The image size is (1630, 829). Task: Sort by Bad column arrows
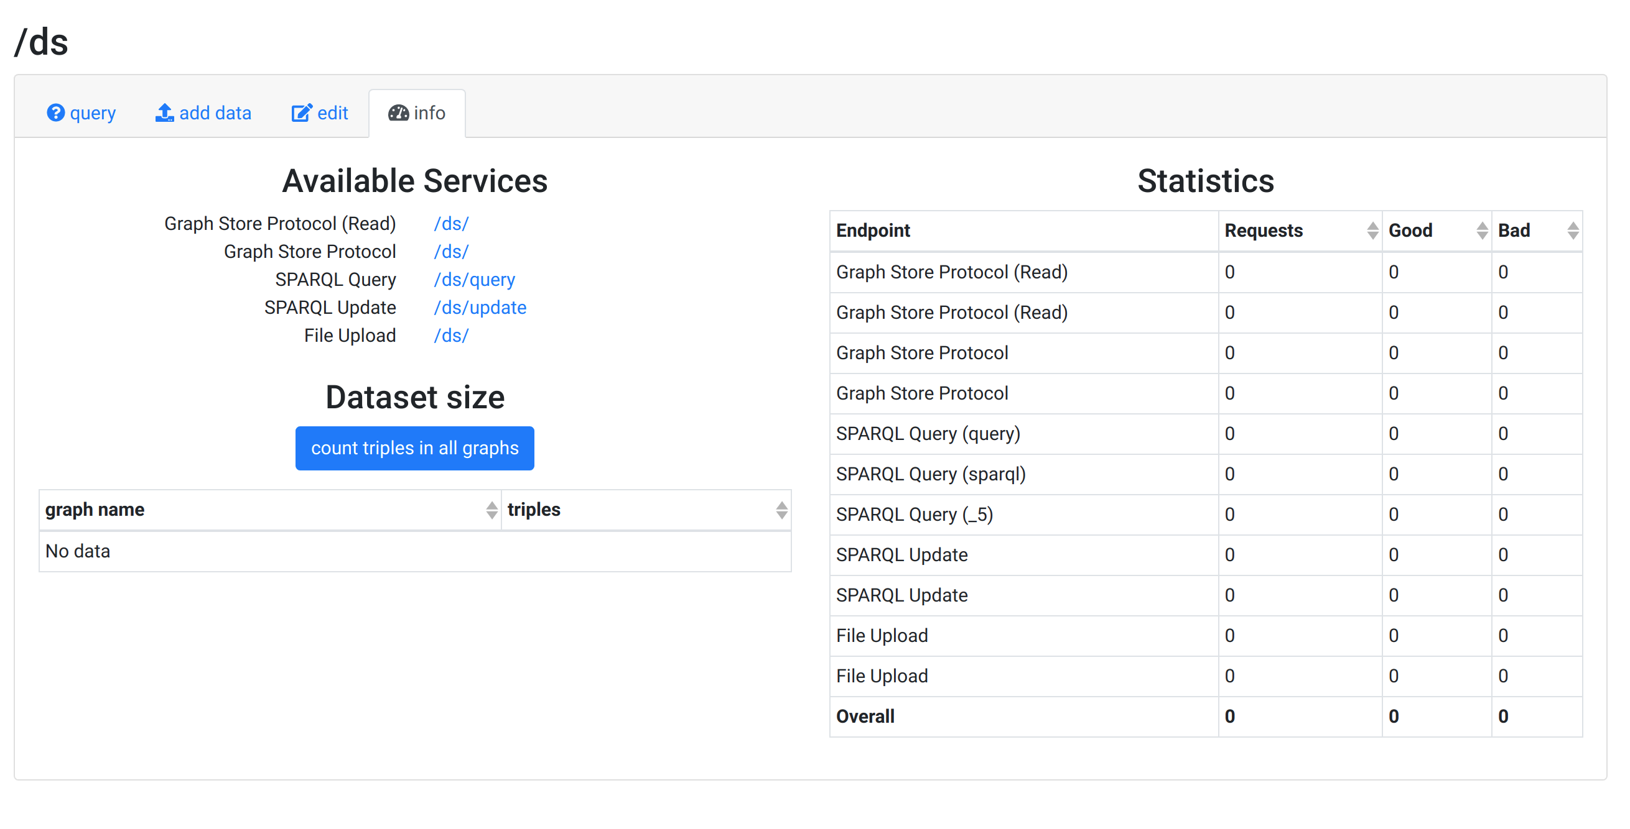pos(1572,231)
